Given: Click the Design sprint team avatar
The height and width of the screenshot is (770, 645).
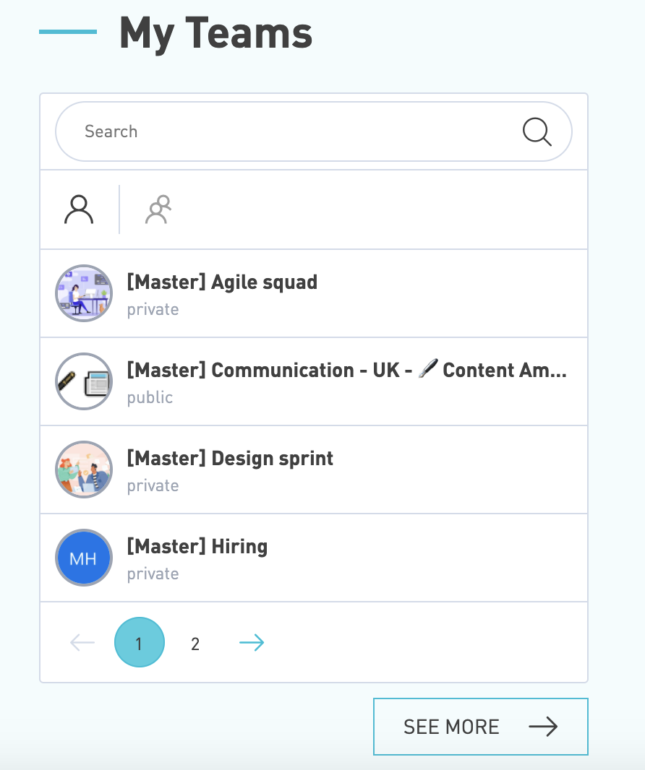Looking at the screenshot, I should [84, 470].
